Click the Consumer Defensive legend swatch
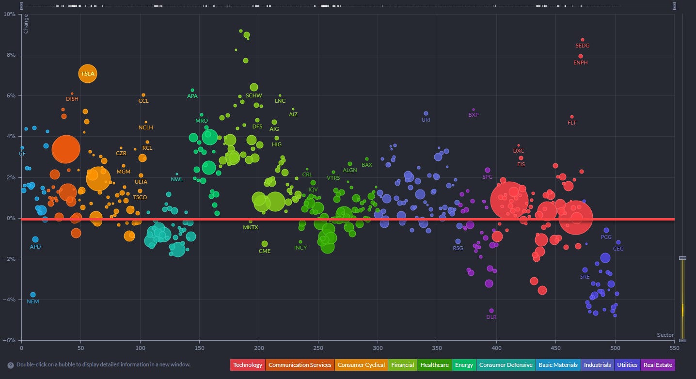696x379 pixels. [x=506, y=365]
